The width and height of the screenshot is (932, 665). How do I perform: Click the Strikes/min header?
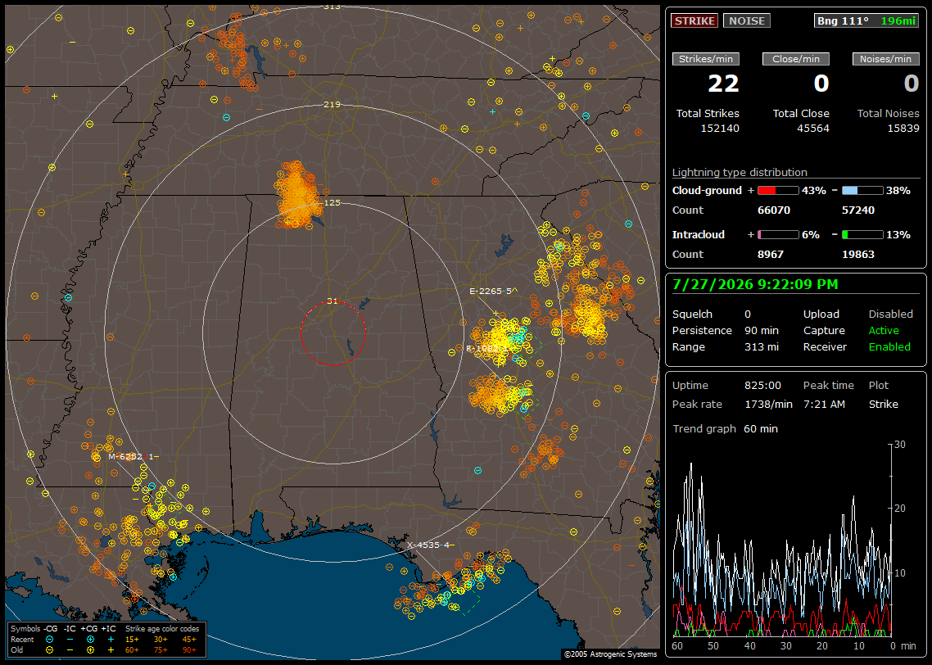coord(706,59)
